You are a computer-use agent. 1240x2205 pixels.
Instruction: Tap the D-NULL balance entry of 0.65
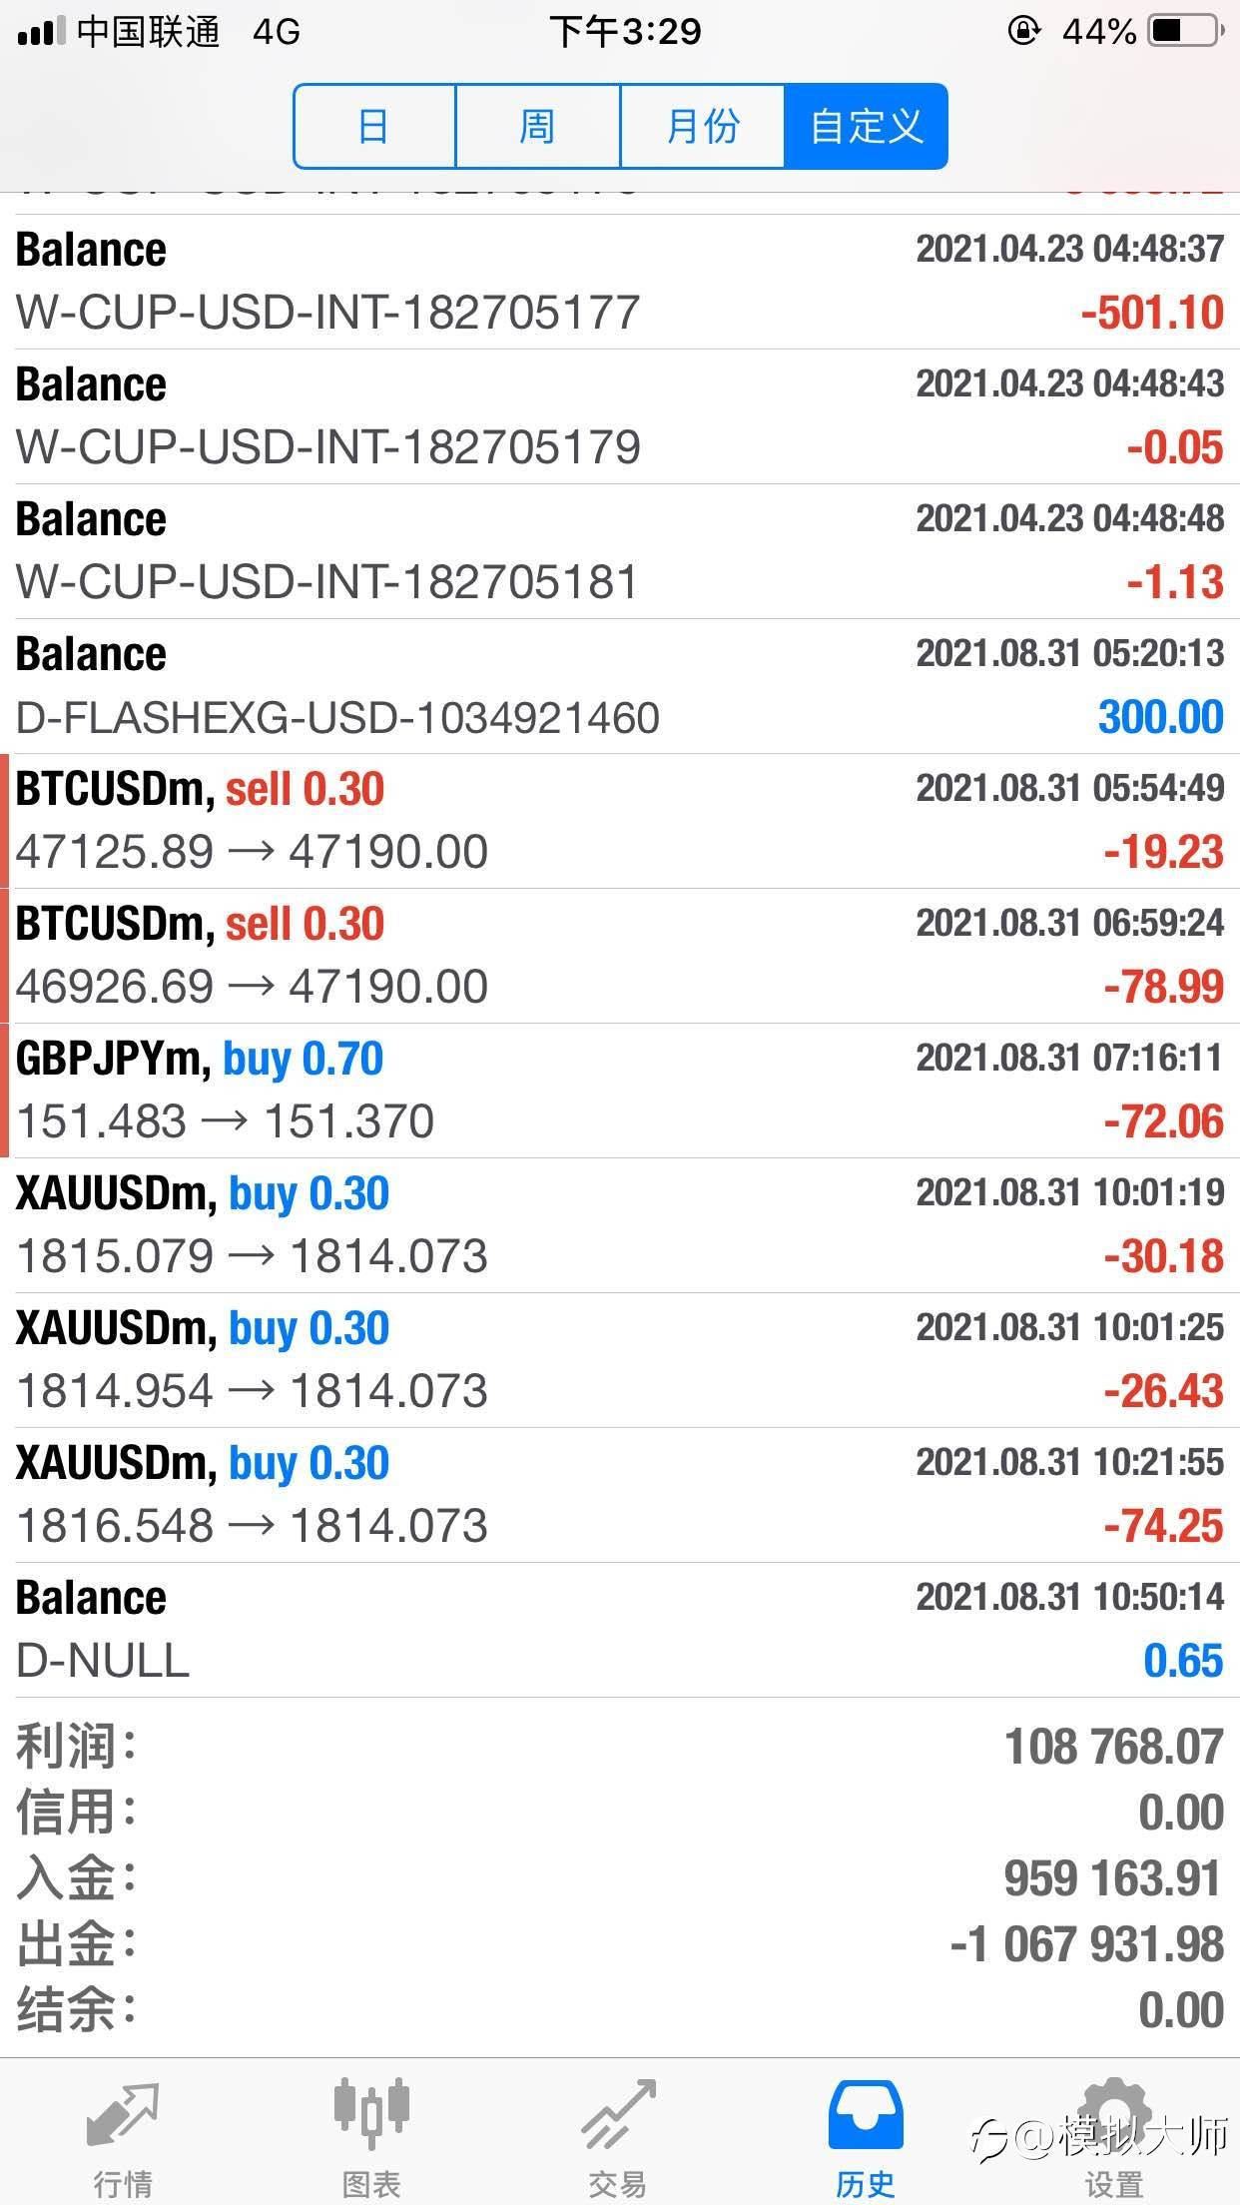(620, 1630)
